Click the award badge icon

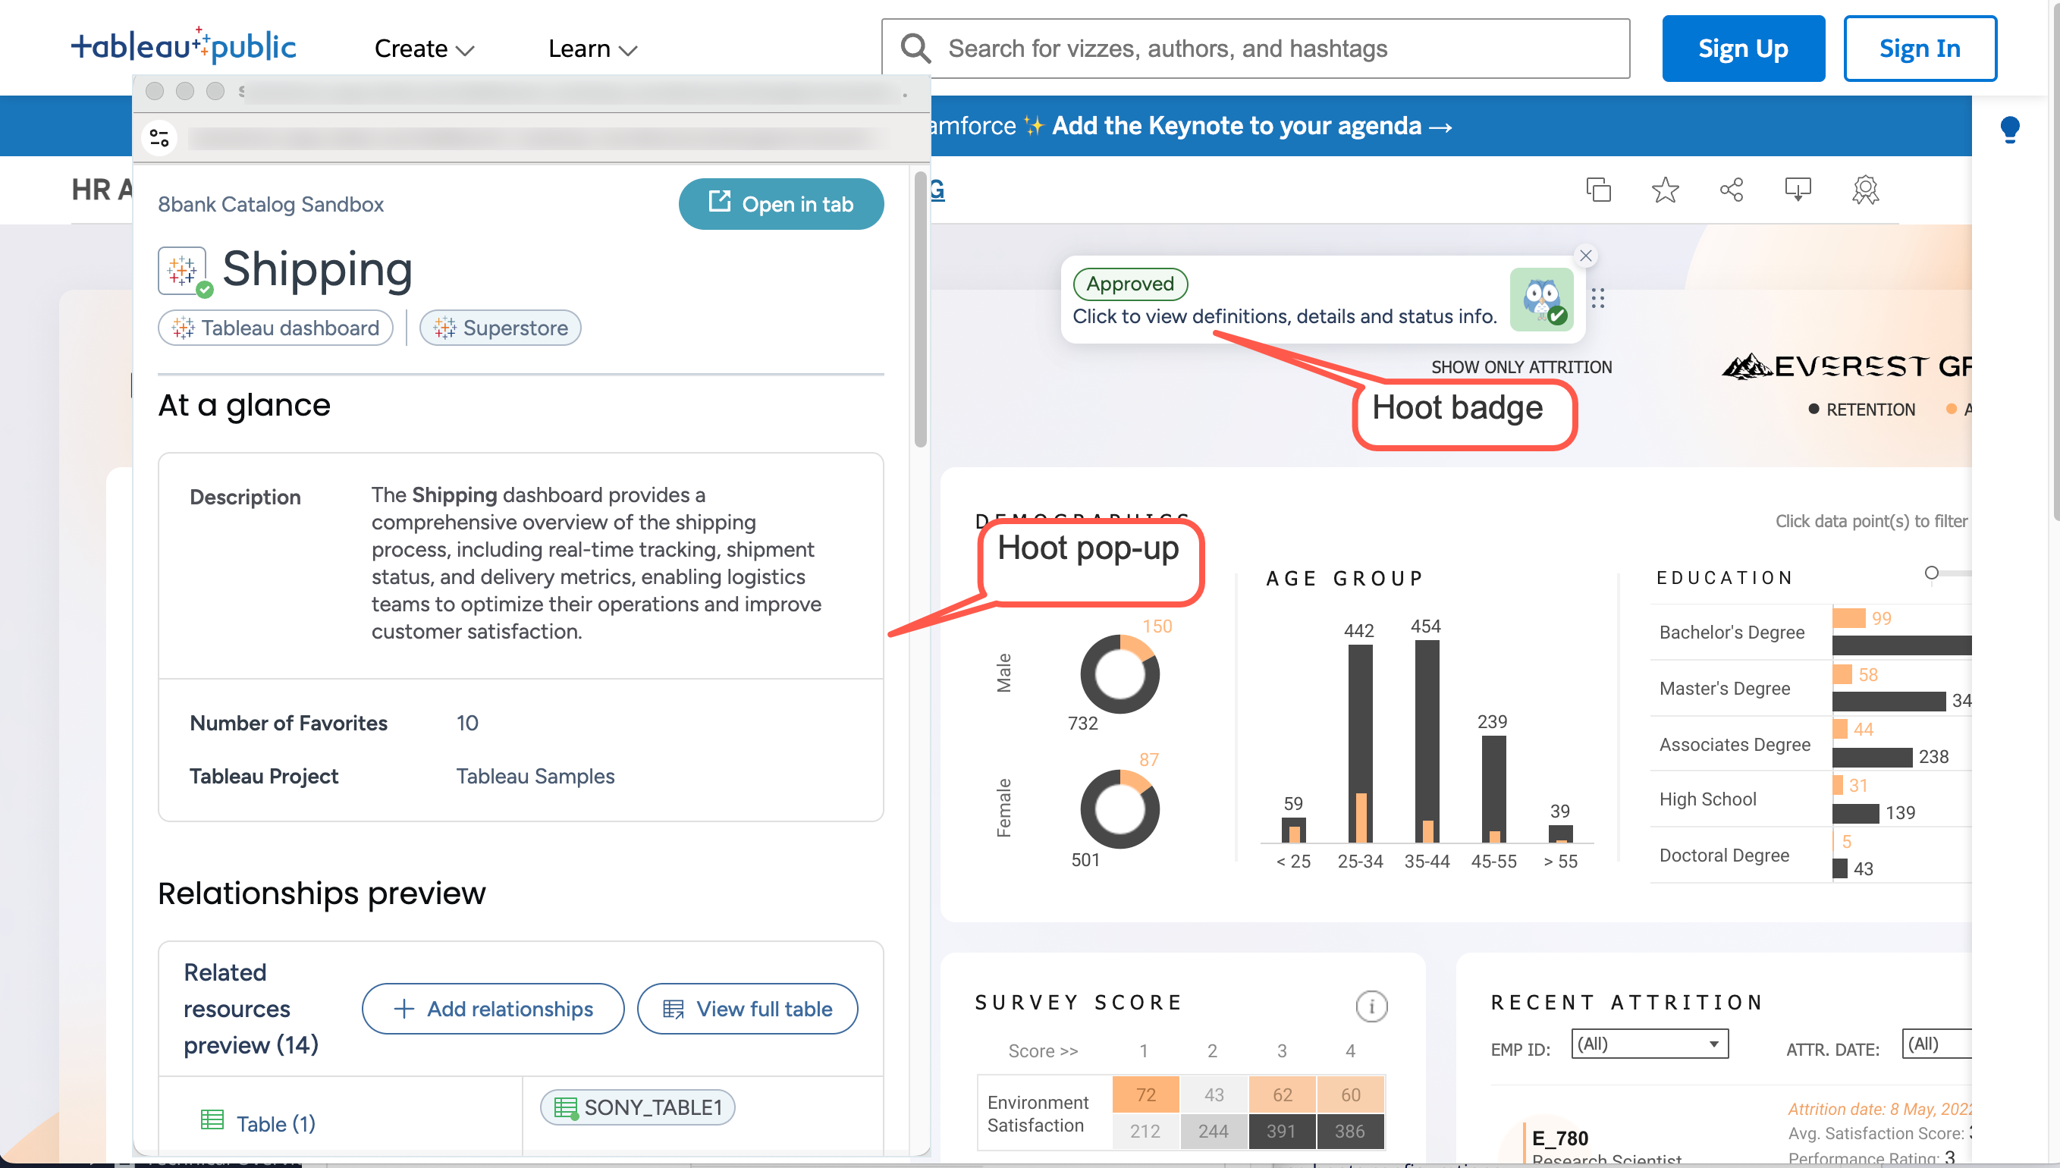tap(1865, 190)
